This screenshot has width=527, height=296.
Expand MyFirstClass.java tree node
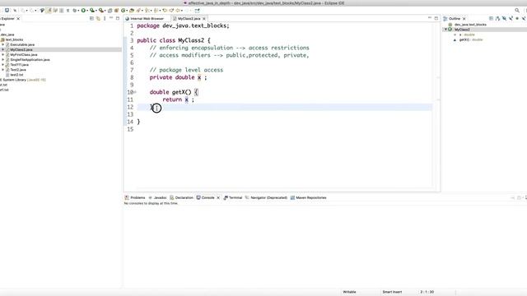coord(3,54)
